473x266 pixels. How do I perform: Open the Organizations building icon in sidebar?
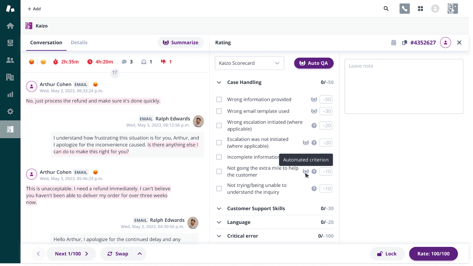click(x=10, y=77)
